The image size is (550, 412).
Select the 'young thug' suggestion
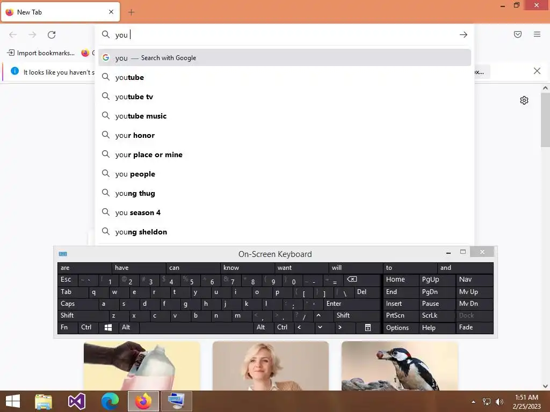(x=285, y=193)
